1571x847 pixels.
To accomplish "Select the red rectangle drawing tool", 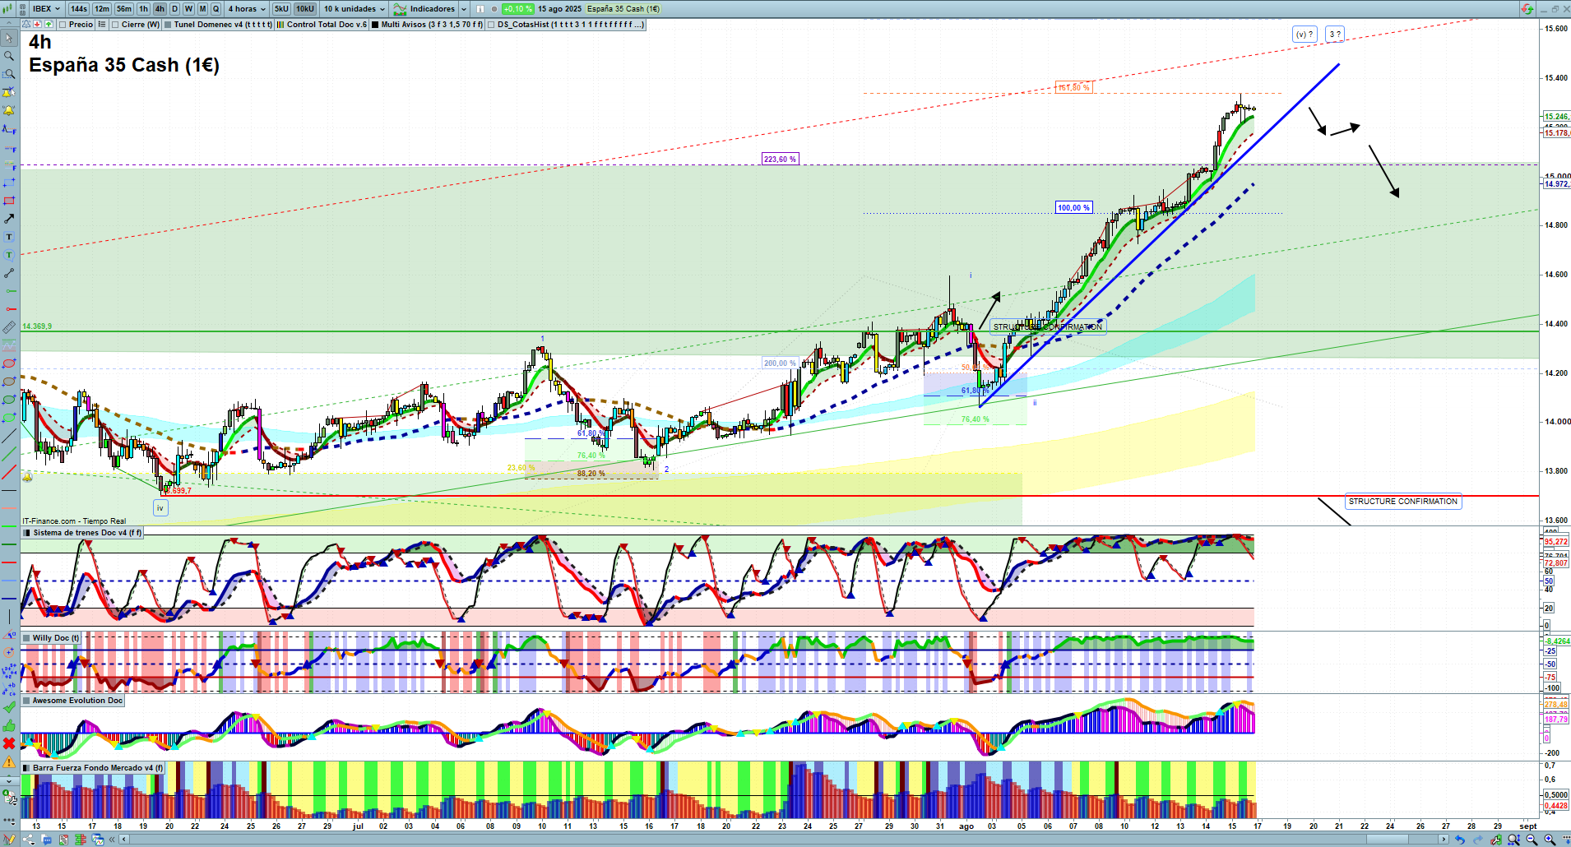I will pyautogui.click(x=9, y=201).
